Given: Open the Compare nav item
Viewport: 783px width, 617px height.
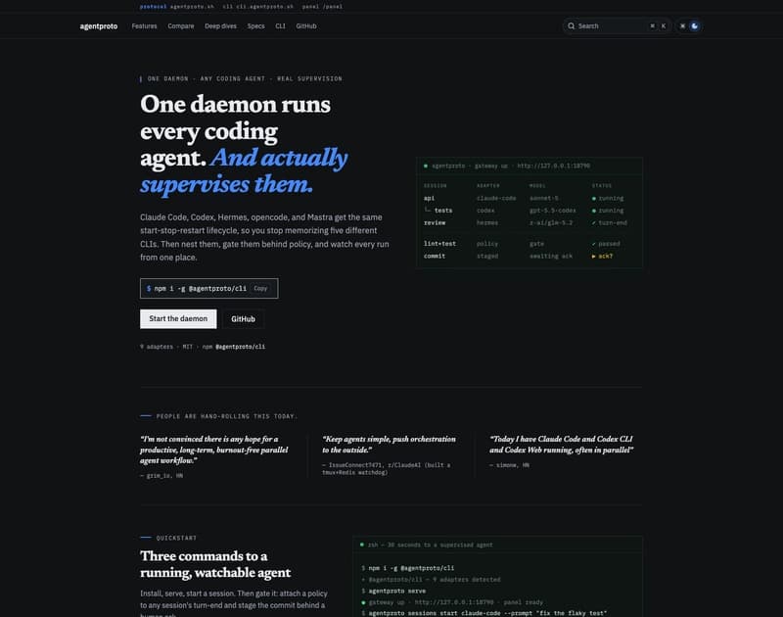Looking at the screenshot, I should click(181, 26).
